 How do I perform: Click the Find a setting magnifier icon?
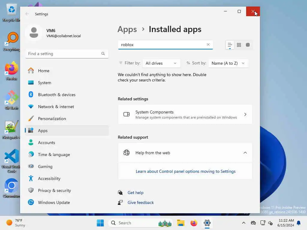(103, 54)
